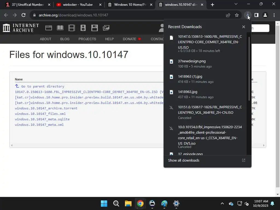
Task: Open ABOUT menu item
Action: click(46, 39)
